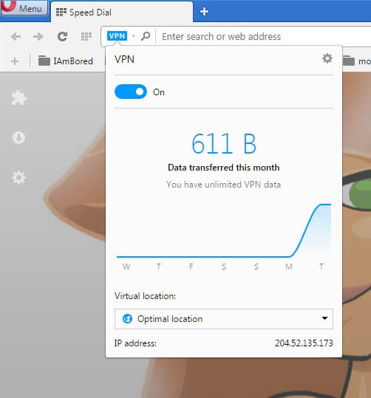Click the VPN badge in address bar
Viewport: 371px width, 398px height.
[117, 35]
